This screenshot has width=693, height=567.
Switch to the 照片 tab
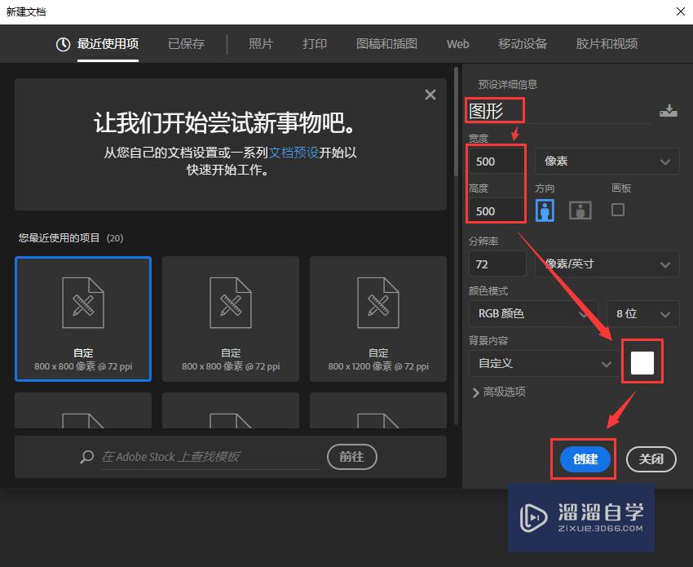261,44
